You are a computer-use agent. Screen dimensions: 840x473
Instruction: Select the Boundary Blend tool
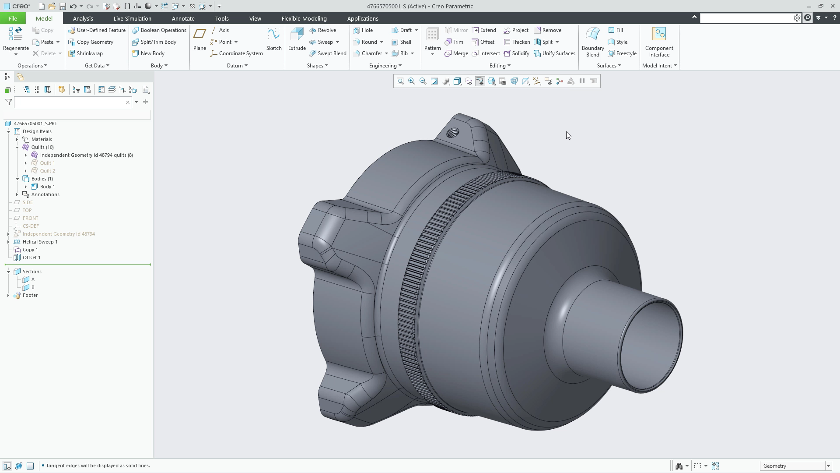[x=592, y=42]
